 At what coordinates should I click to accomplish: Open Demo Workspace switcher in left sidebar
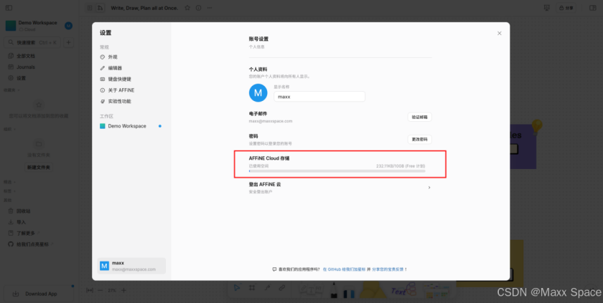pos(32,26)
